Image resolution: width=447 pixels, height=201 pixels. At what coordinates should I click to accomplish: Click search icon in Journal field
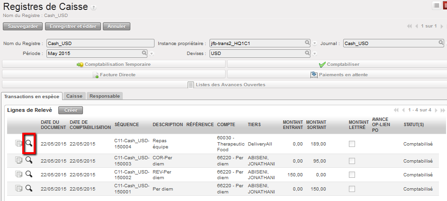[442, 43]
